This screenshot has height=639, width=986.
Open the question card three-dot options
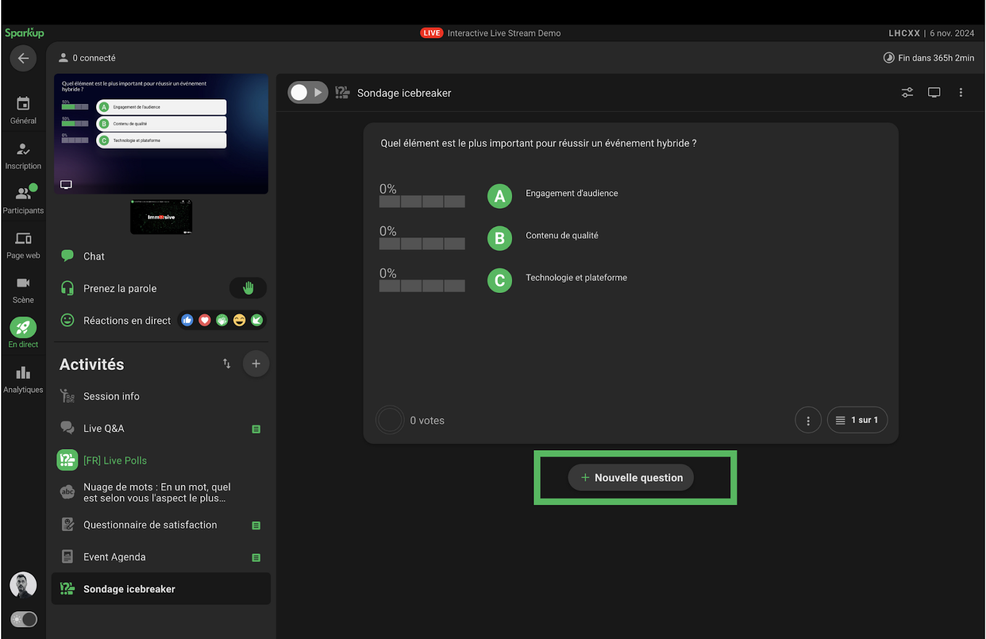pyautogui.click(x=808, y=420)
